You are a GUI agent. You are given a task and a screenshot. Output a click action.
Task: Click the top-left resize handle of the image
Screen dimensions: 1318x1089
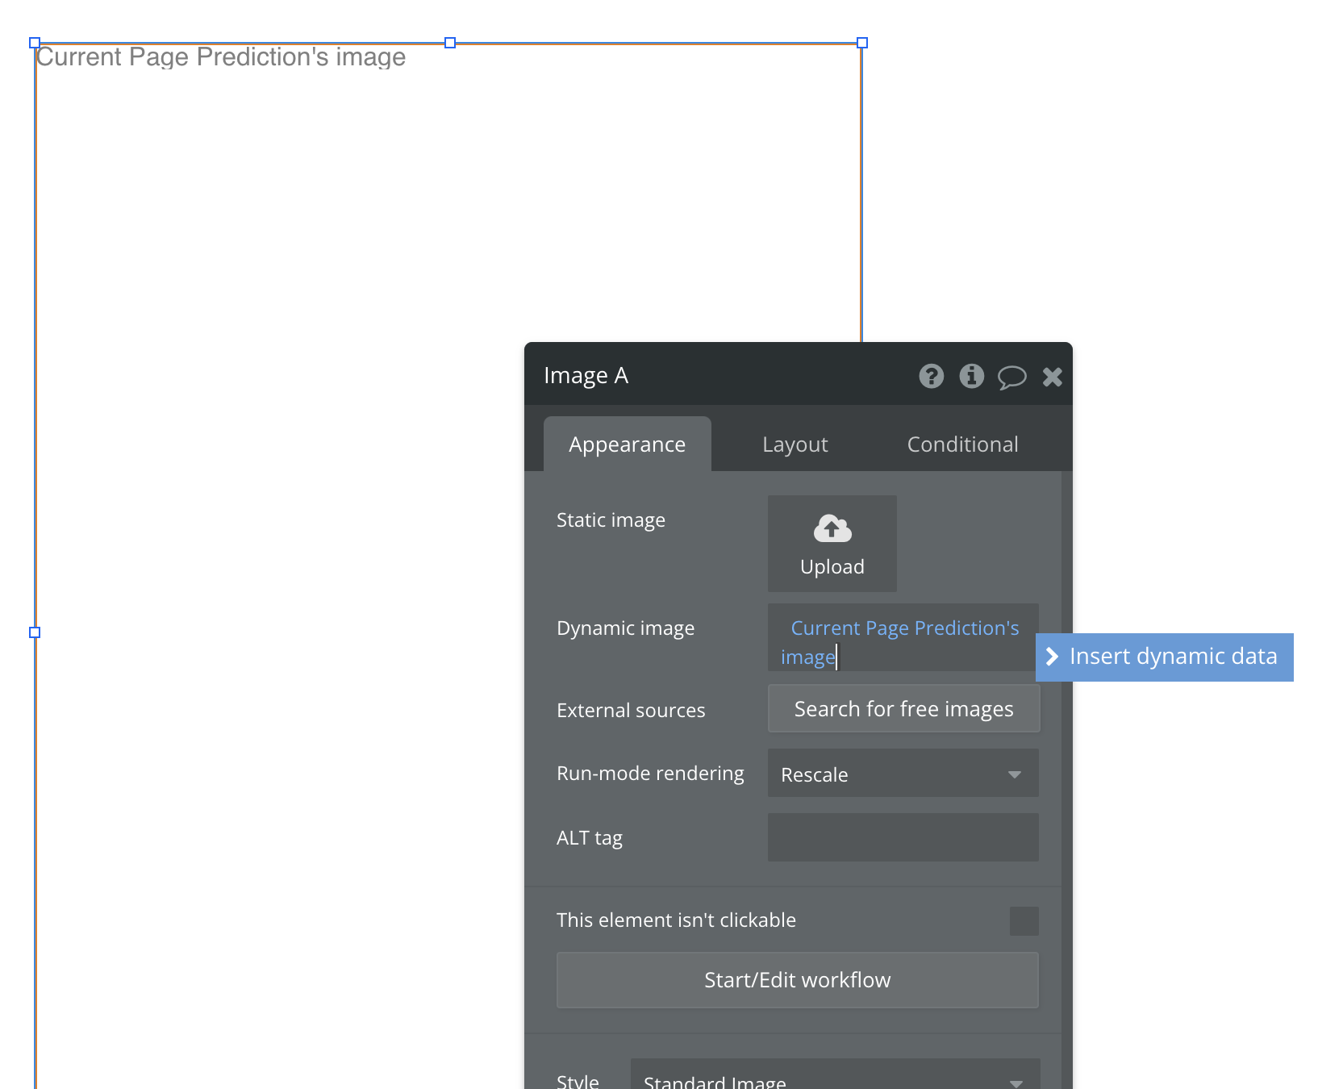(35, 43)
